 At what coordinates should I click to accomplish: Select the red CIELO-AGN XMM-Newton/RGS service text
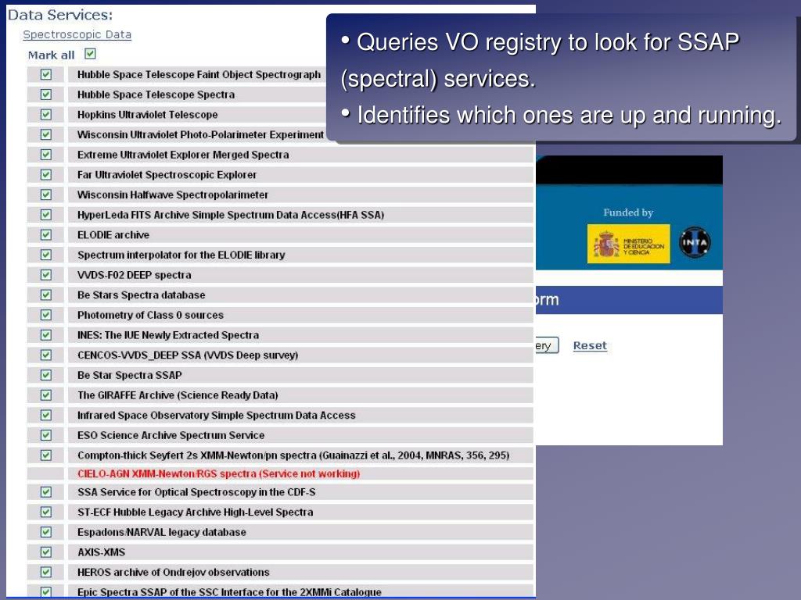(219, 473)
